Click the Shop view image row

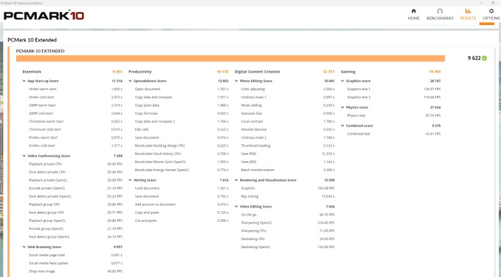(x=75, y=271)
